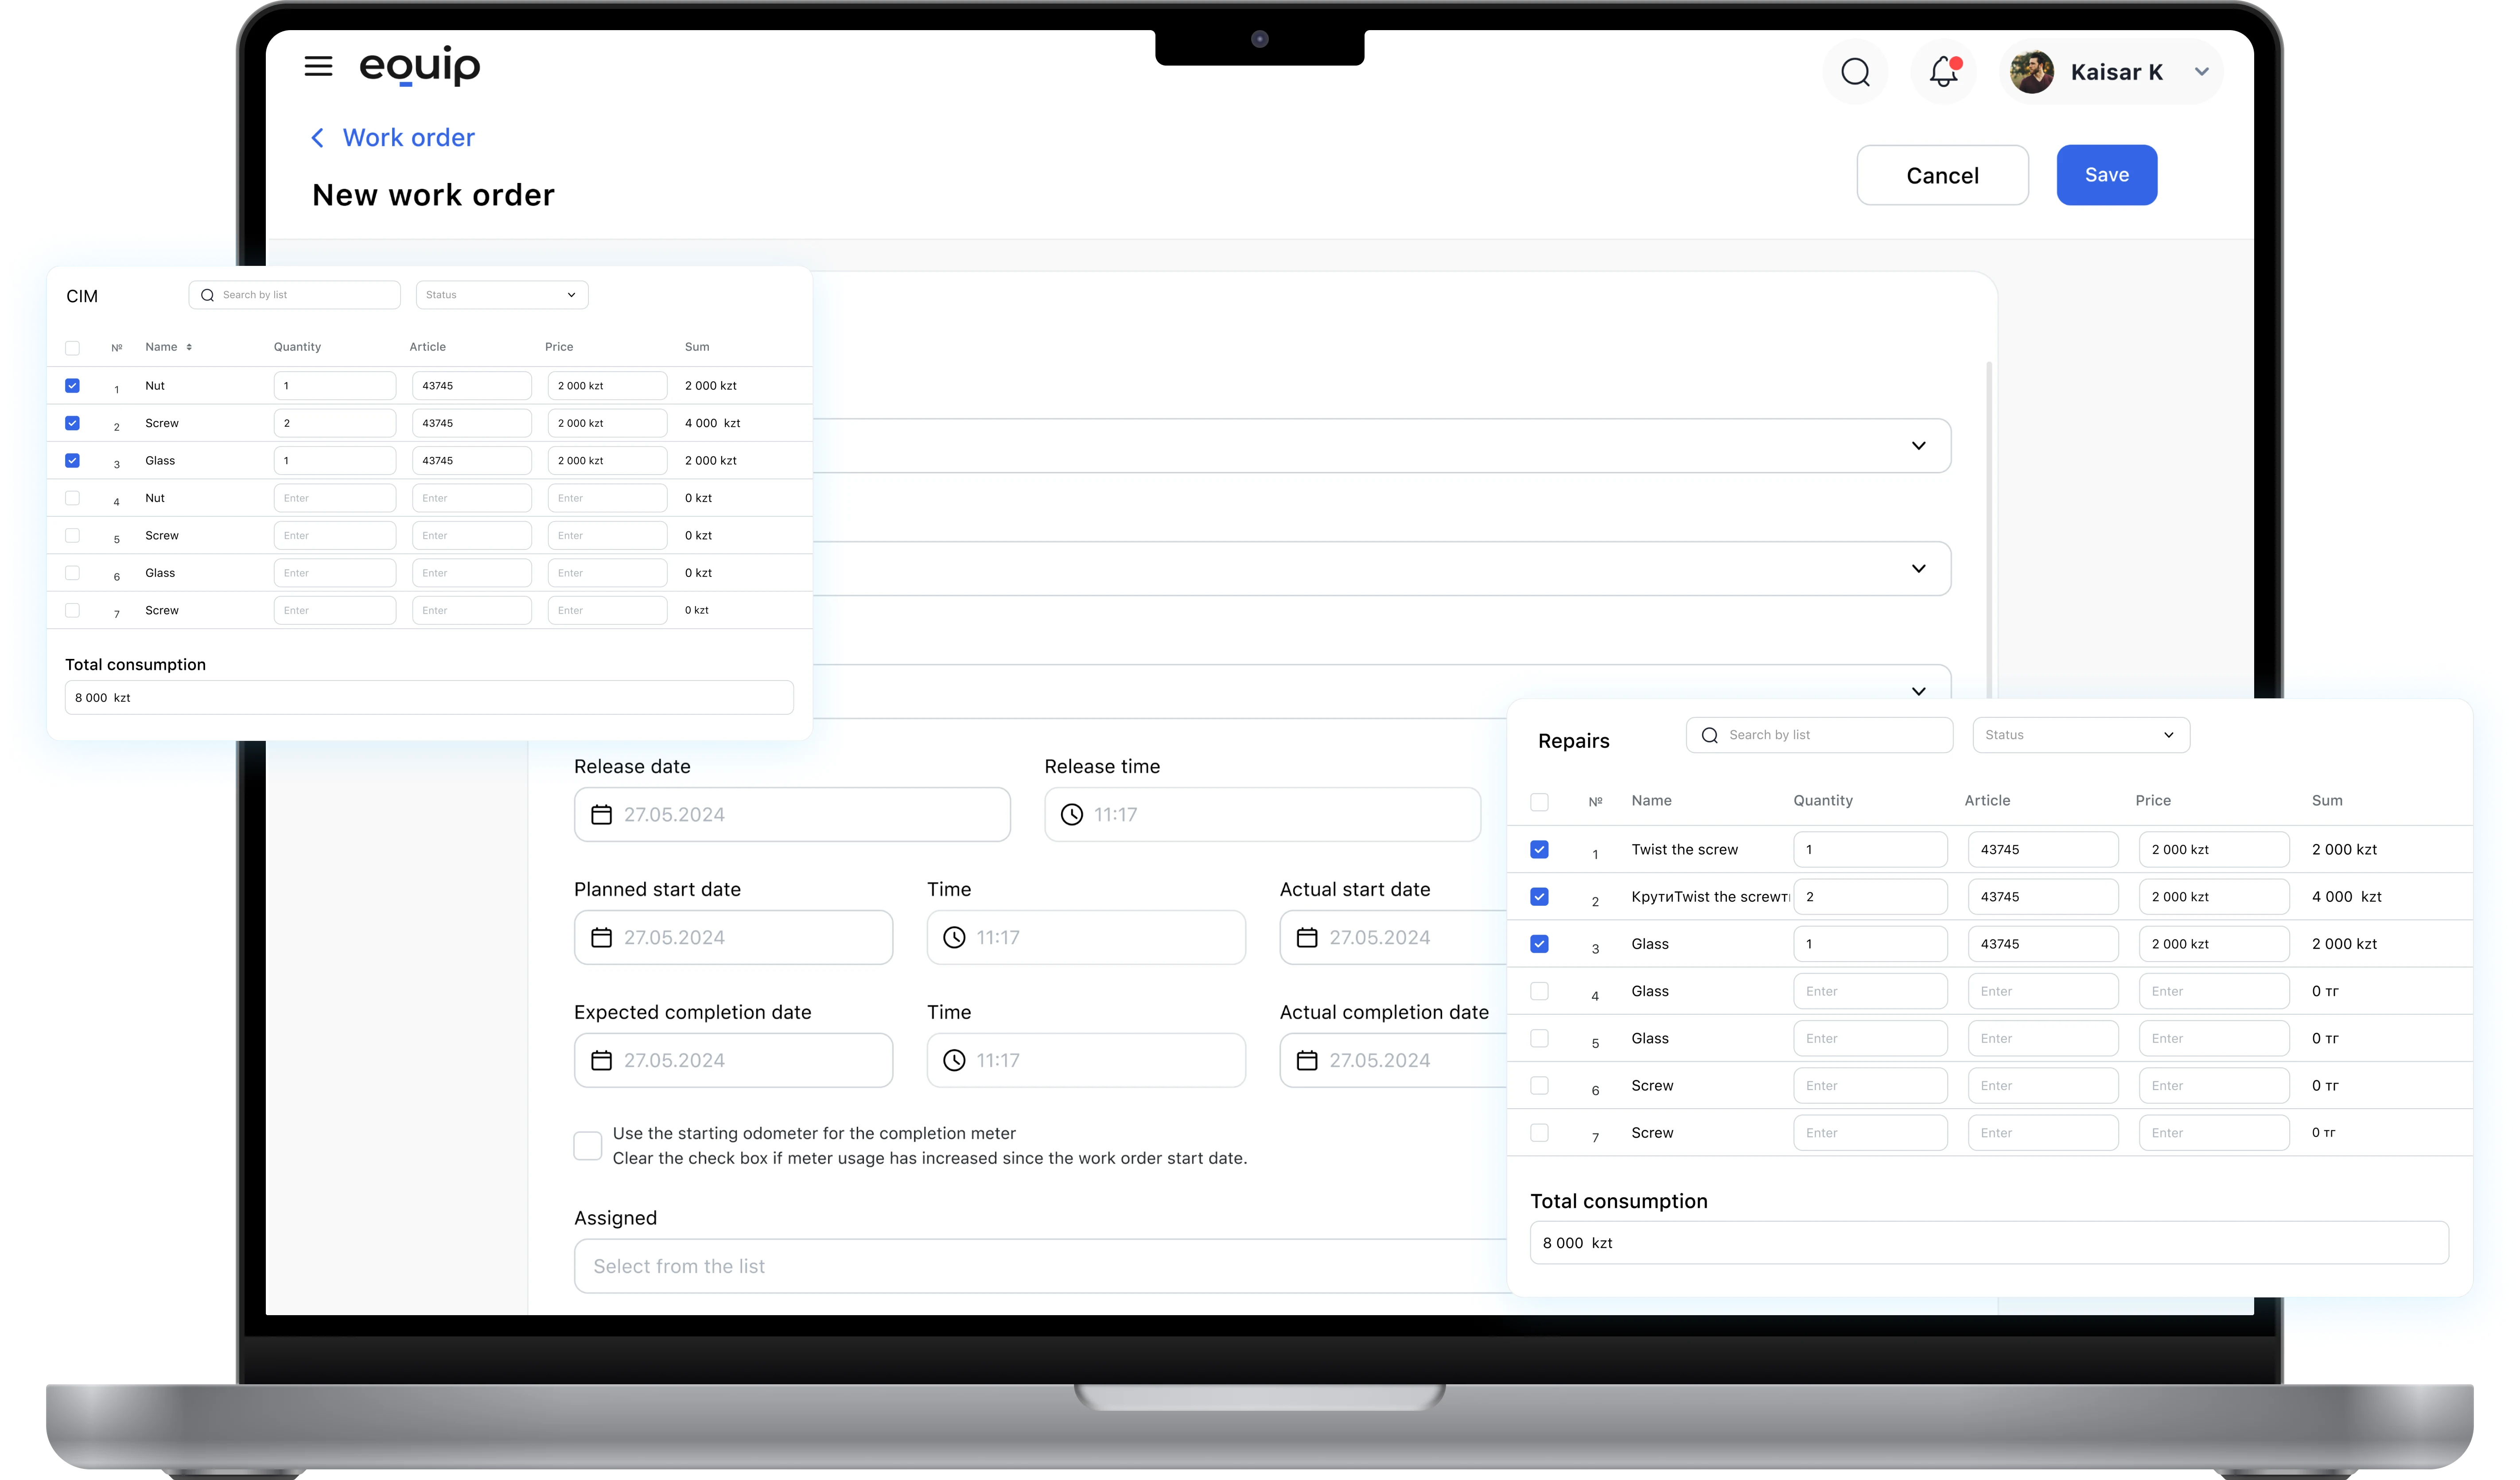The width and height of the screenshot is (2520, 1480).
Task: Click Kaisar K profile avatar
Action: click(2032, 72)
